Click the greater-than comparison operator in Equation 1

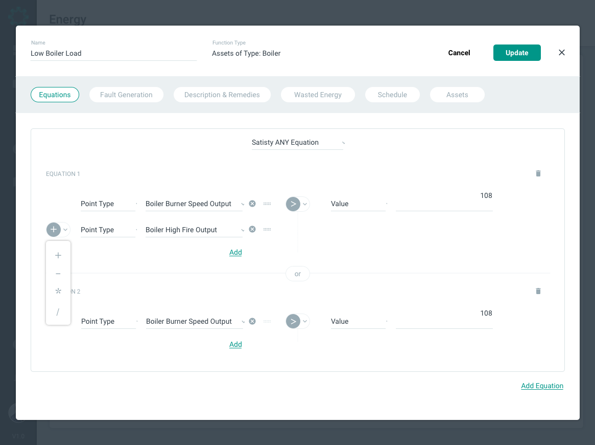click(x=292, y=204)
